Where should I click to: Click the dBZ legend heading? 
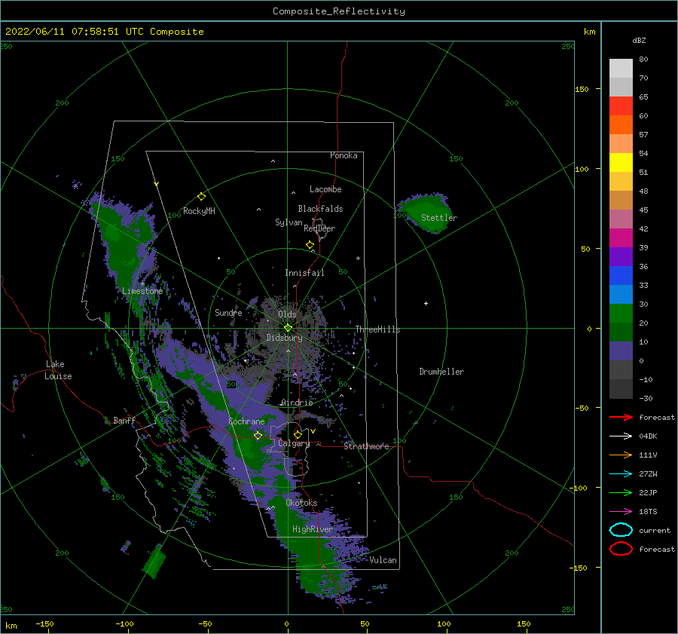(639, 40)
